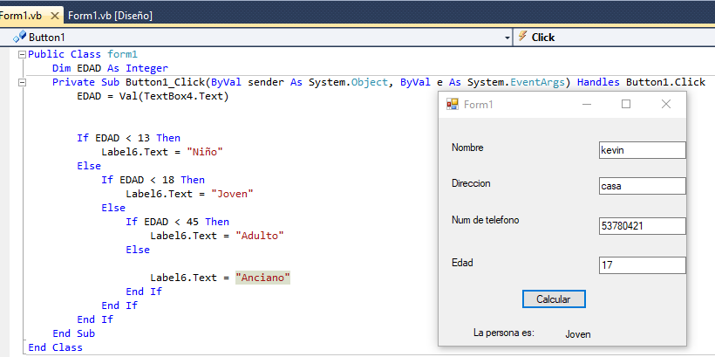715x357 pixels.
Task: Select the Edad field showing 17
Action: point(642,265)
